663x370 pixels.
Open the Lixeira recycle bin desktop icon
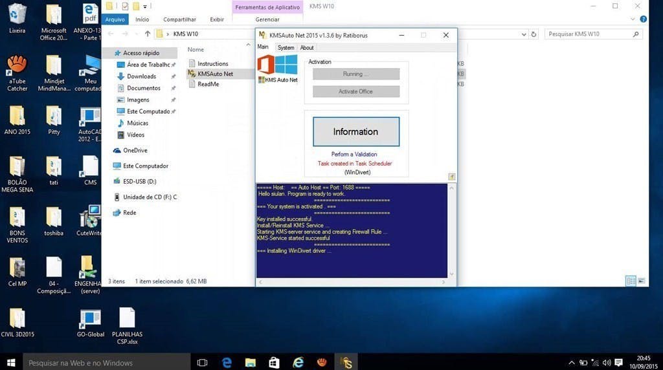coord(17,17)
